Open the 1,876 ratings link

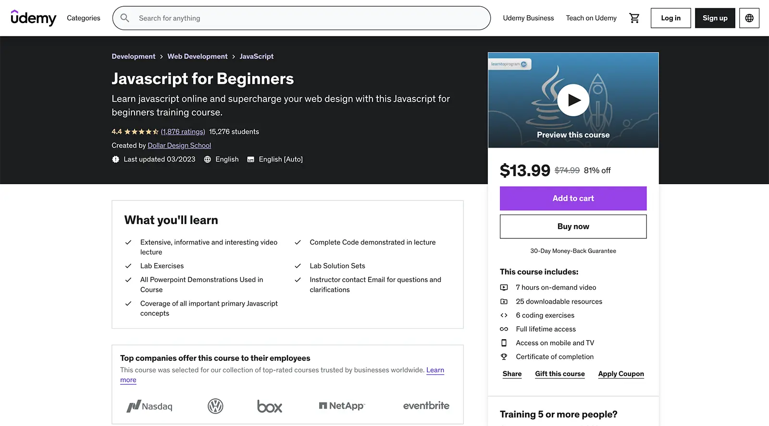[183, 132]
